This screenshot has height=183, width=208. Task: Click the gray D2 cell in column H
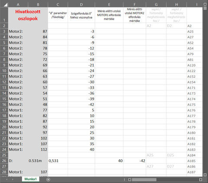(x=176, y=26)
